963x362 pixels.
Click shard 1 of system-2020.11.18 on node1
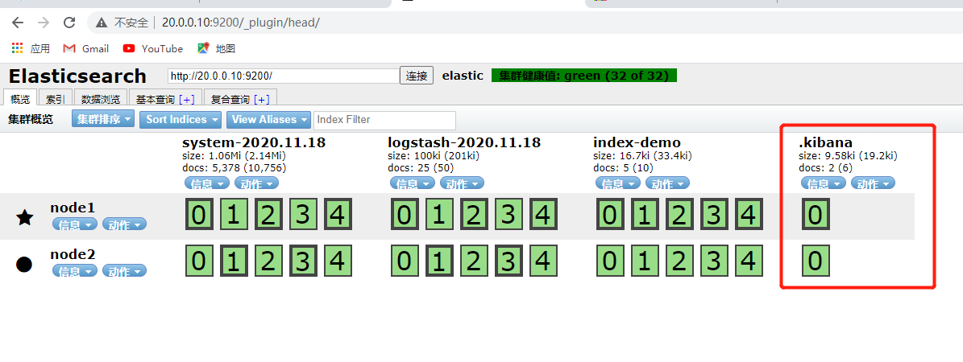click(233, 216)
